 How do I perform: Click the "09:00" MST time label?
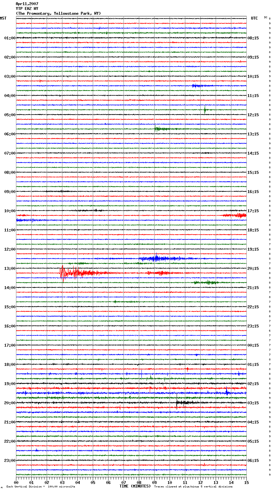pos(10,192)
